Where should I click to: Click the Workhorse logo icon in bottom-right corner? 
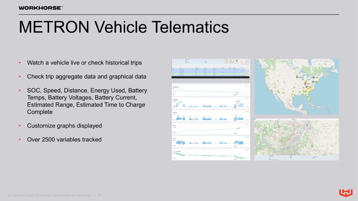point(346,193)
